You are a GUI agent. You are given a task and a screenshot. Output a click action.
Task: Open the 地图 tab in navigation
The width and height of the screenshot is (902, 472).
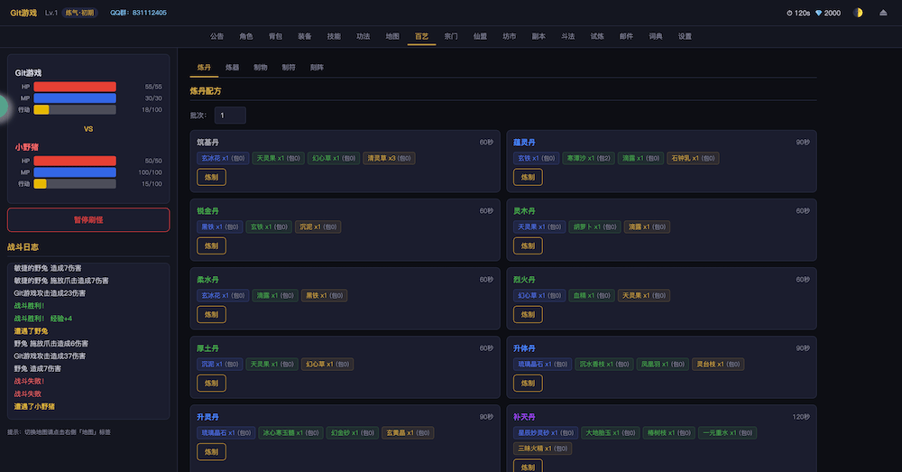(392, 36)
